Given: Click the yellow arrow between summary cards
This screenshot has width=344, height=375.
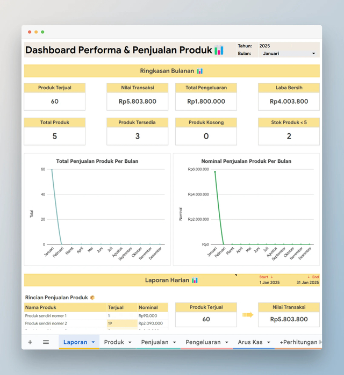Looking at the screenshot, I should coord(248,315).
